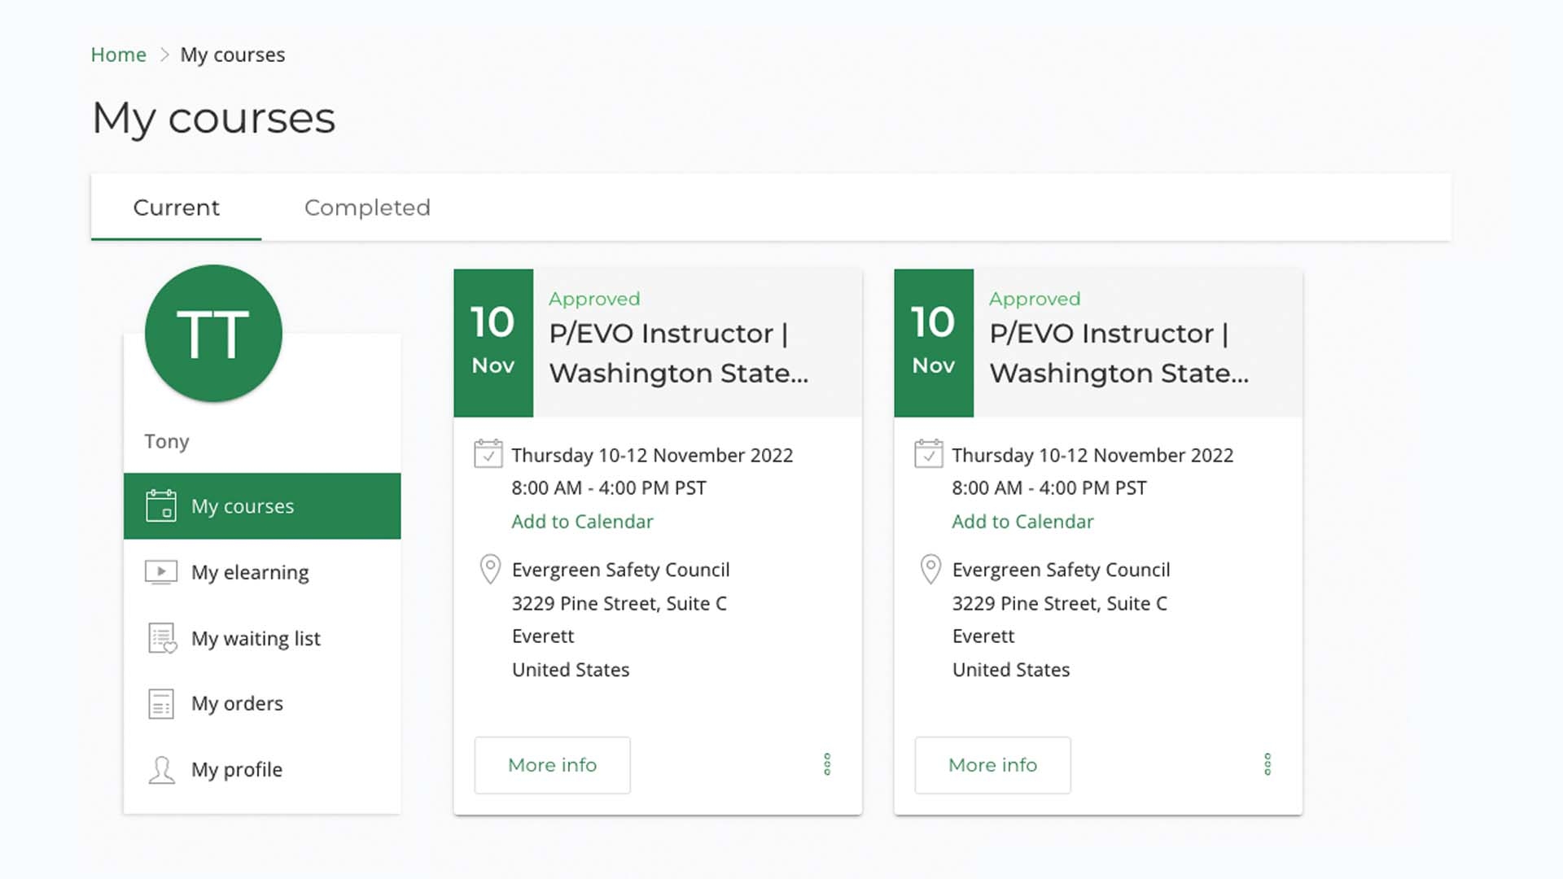
Task: Click the My courses calendar icon
Action: tap(160, 505)
